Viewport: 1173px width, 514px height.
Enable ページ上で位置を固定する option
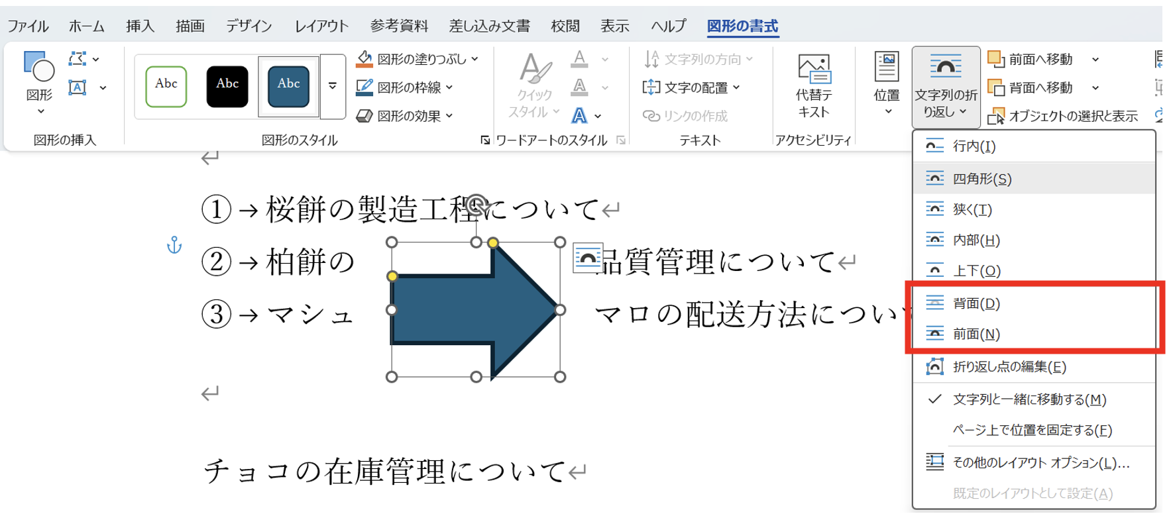tap(1032, 430)
